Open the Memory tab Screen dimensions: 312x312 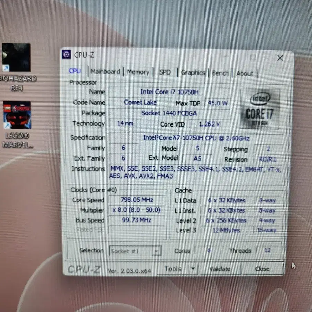pos(138,72)
